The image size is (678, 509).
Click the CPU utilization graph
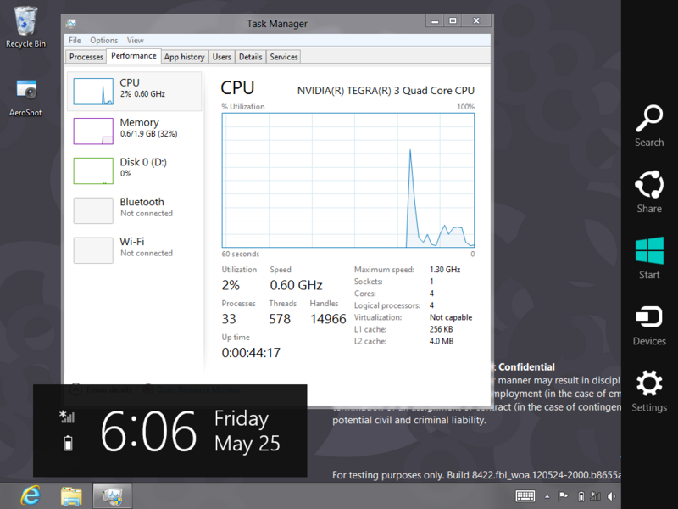pos(348,180)
